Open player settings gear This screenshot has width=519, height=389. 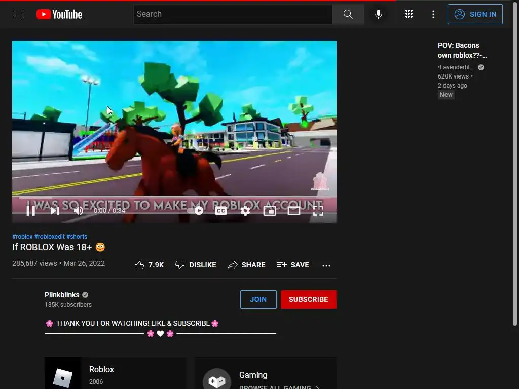(245, 210)
